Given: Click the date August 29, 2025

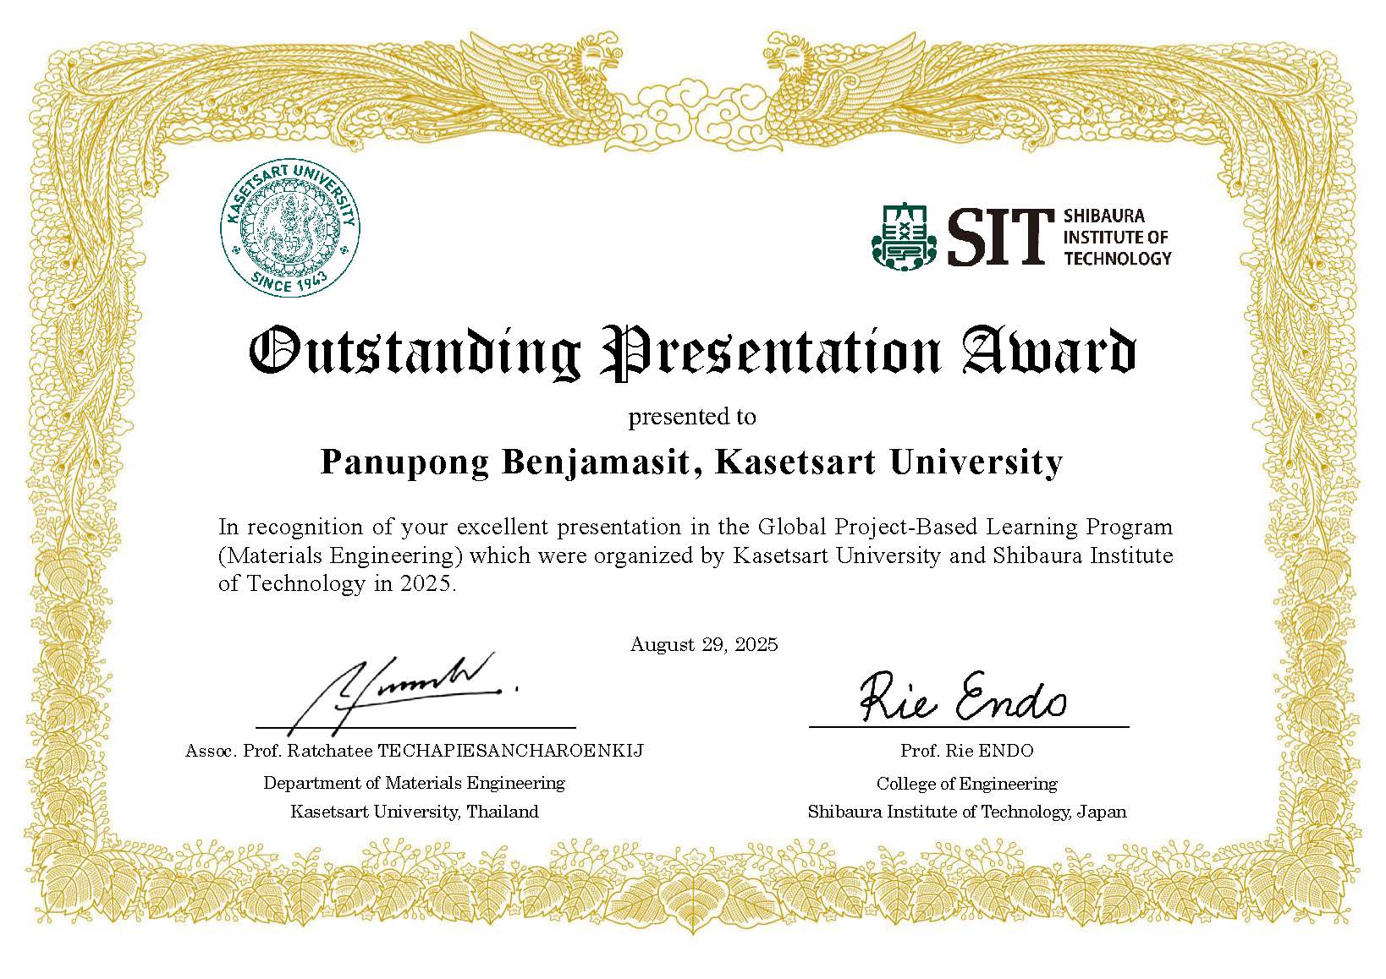Looking at the screenshot, I should point(704,645).
